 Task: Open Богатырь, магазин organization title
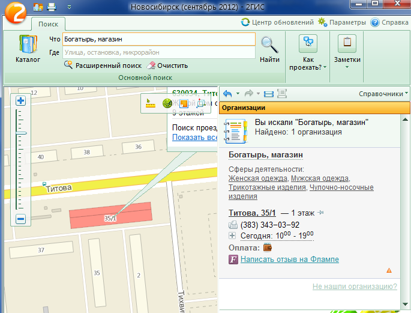266,155
